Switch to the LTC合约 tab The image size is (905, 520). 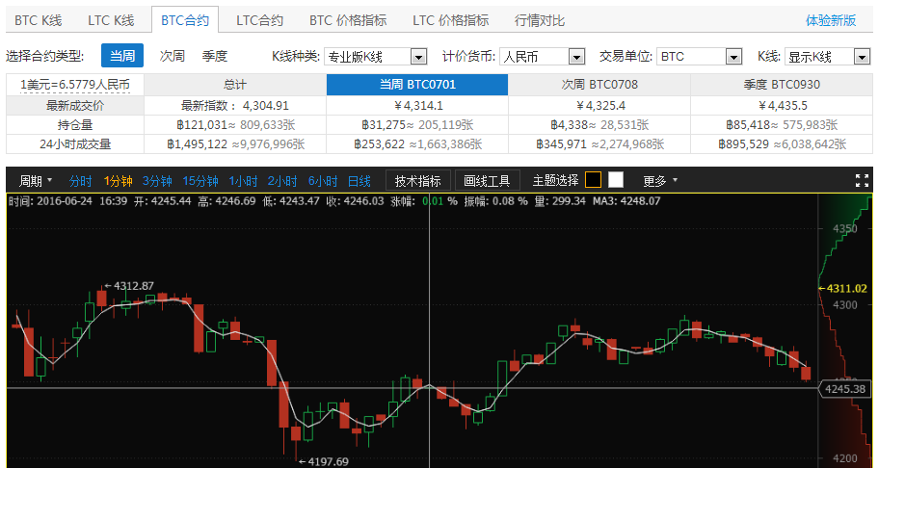[x=259, y=21]
